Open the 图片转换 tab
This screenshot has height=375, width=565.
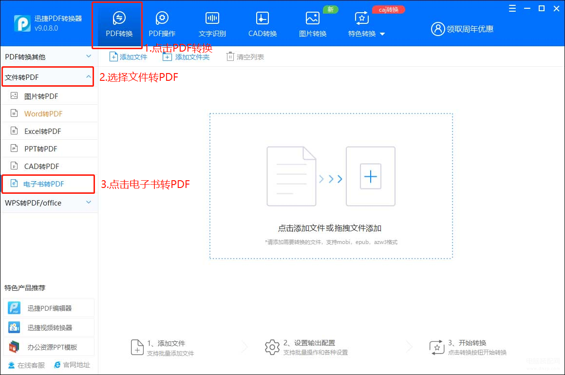312,24
